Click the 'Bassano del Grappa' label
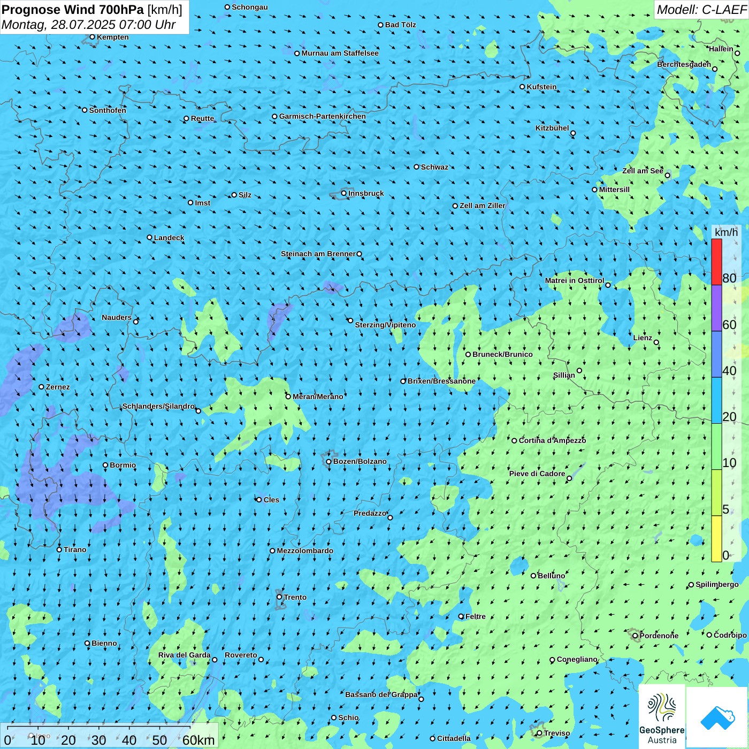 (x=381, y=694)
